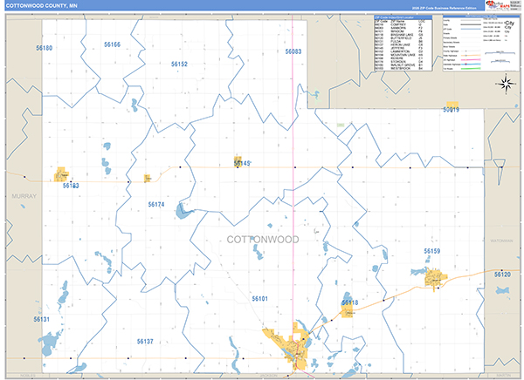Click the BUTTERFIELD row in ZIP index
524x380 pixels.
(399, 38)
